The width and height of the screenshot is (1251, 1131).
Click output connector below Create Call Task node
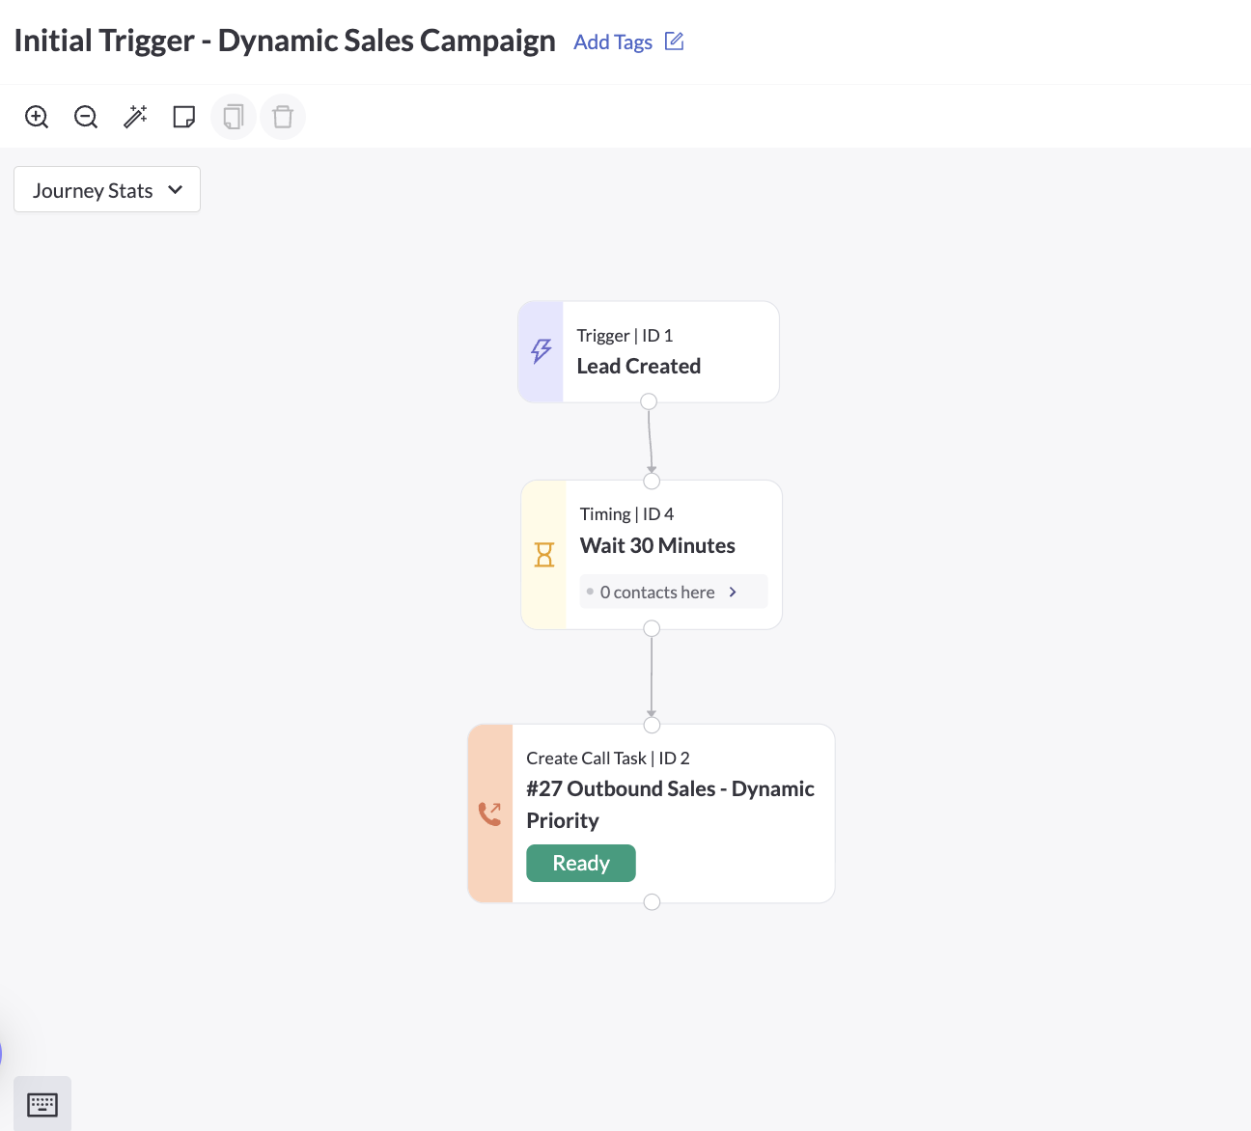652,902
